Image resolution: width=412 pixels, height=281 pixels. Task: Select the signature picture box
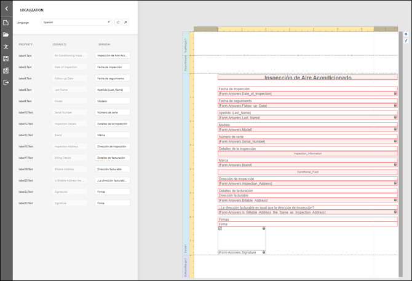[241, 239]
